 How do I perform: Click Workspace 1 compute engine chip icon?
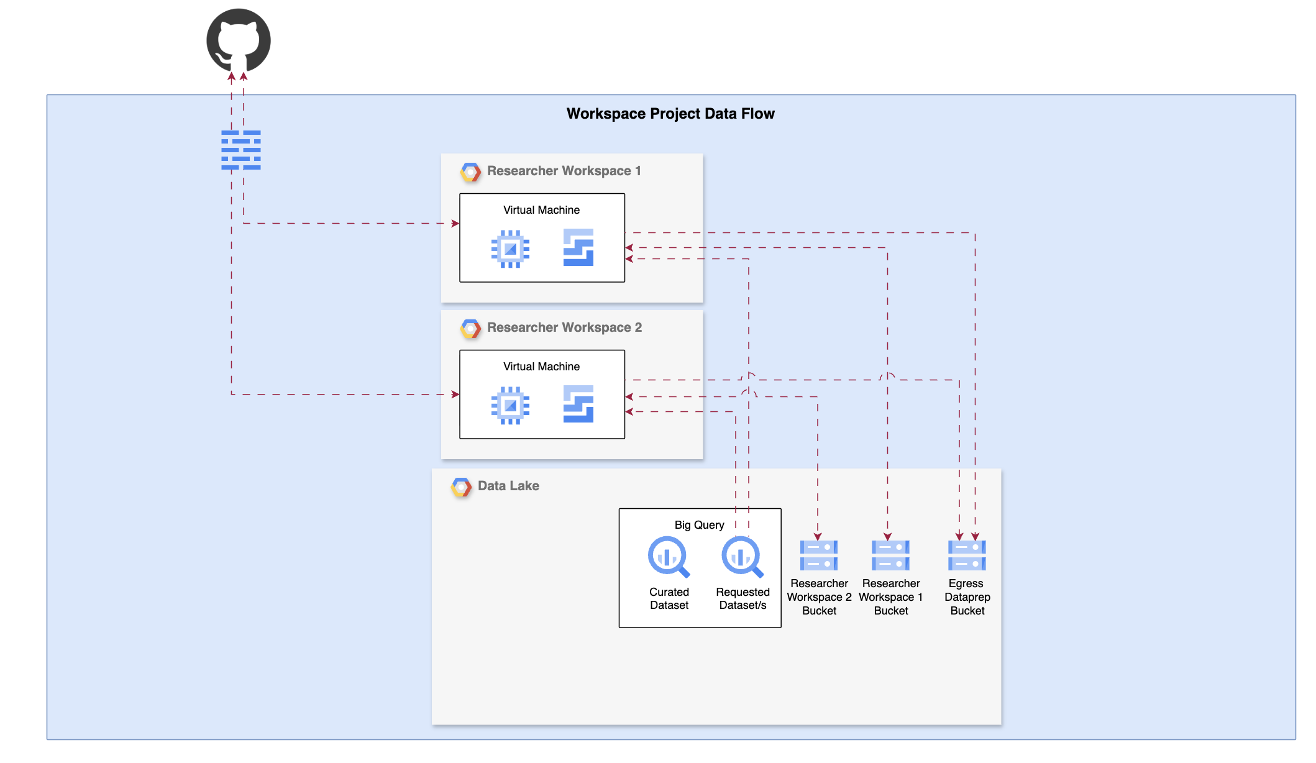(x=510, y=249)
